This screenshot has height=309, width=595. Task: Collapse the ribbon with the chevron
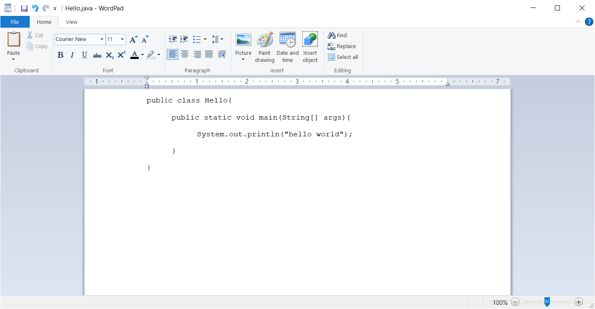pyautogui.click(x=578, y=22)
